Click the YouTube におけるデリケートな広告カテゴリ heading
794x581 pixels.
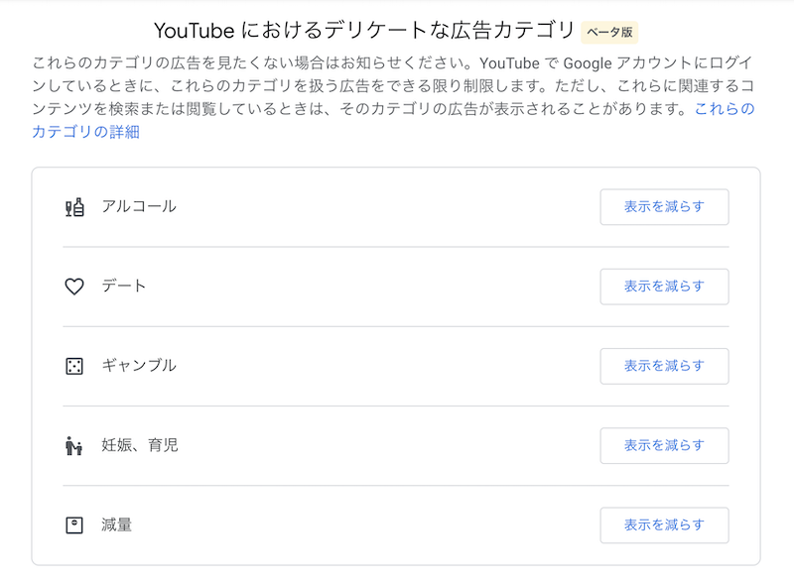coord(364,31)
